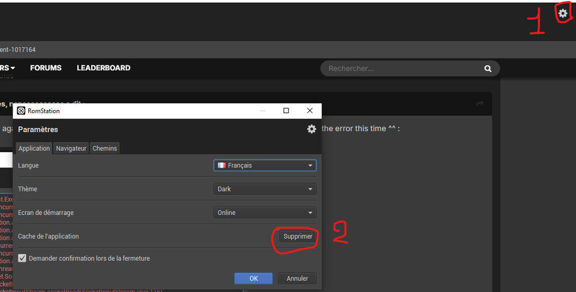Maximize the RomStation settings window
Viewport: 576px width, 292px height.
click(x=286, y=111)
